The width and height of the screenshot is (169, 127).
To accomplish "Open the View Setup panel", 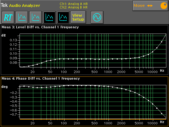I will [78, 17].
